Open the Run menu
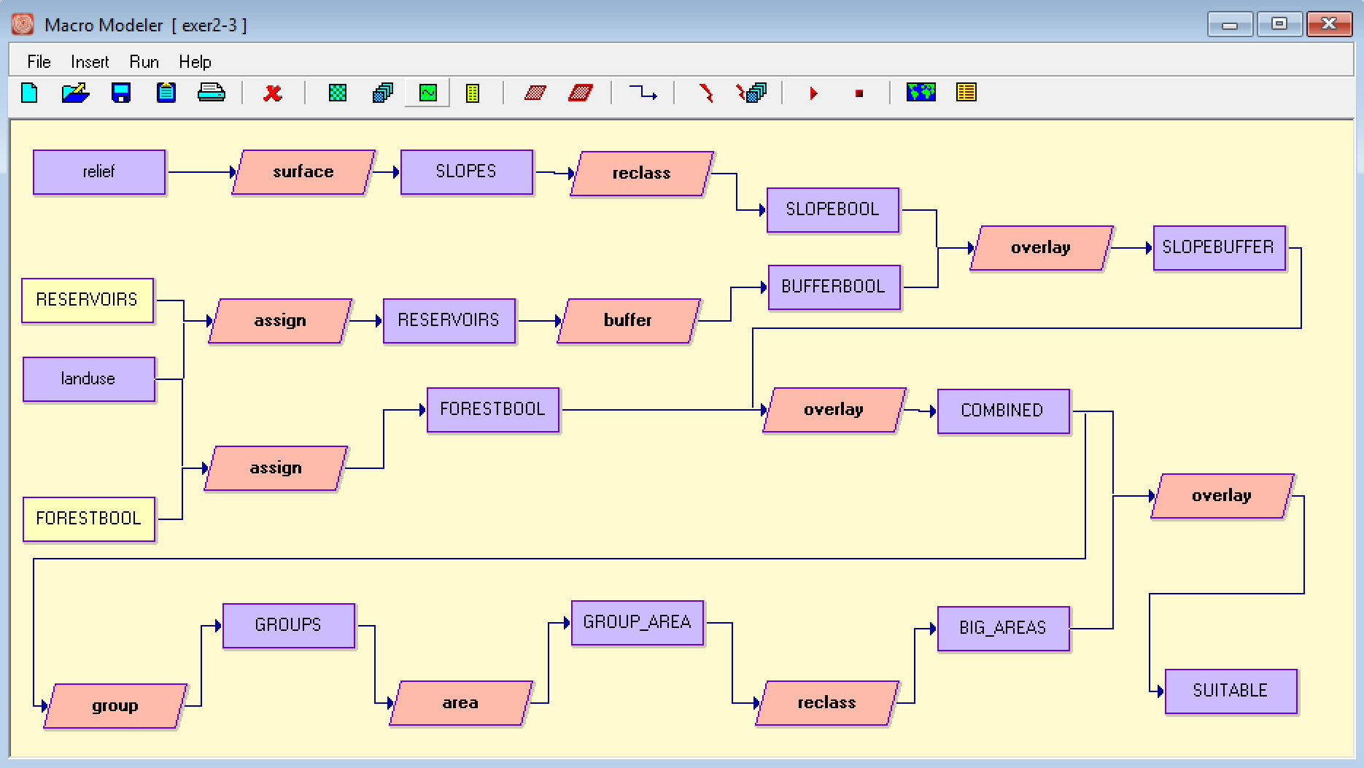 tap(144, 62)
